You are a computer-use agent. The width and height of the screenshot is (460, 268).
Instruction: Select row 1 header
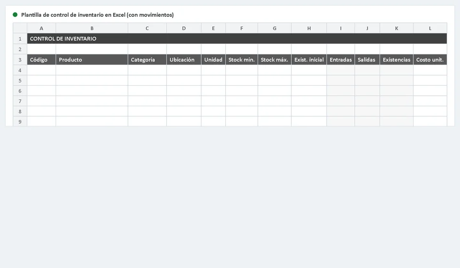pos(20,39)
